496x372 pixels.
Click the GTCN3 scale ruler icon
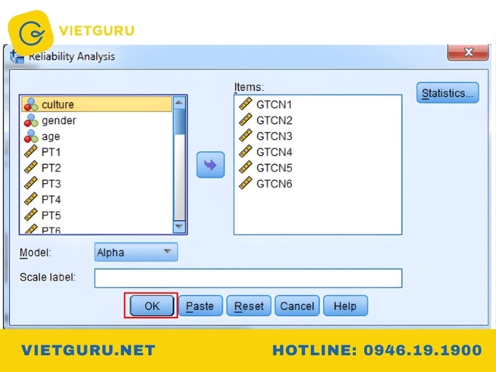[246, 135]
